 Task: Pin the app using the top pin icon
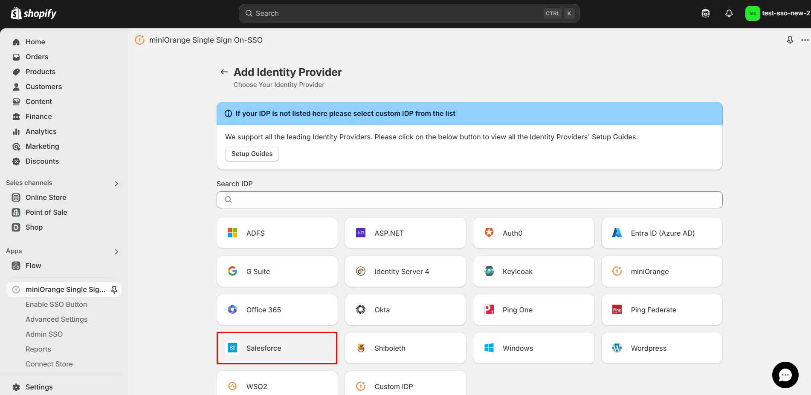pos(790,40)
